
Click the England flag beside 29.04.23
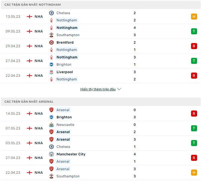coord(29,46)
